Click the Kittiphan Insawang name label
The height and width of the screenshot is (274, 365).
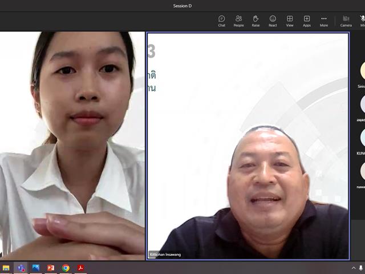click(165, 255)
